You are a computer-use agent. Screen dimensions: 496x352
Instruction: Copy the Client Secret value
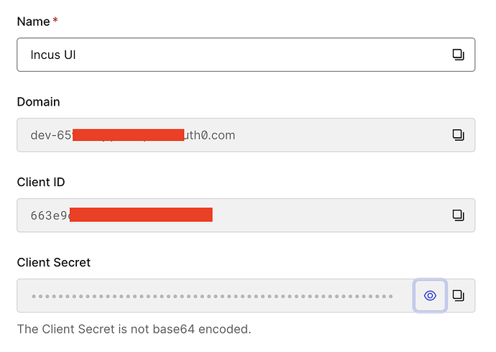pyautogui.click(x=458, y=295)
